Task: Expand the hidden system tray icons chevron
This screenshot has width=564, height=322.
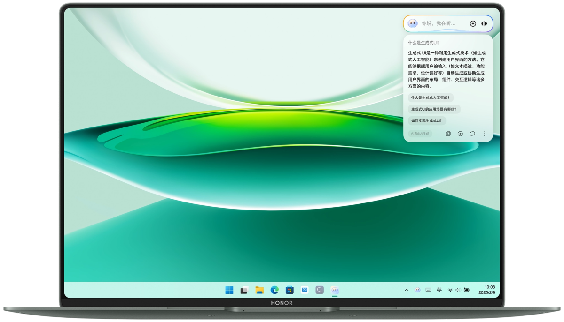Action: (x=407, y=290)
